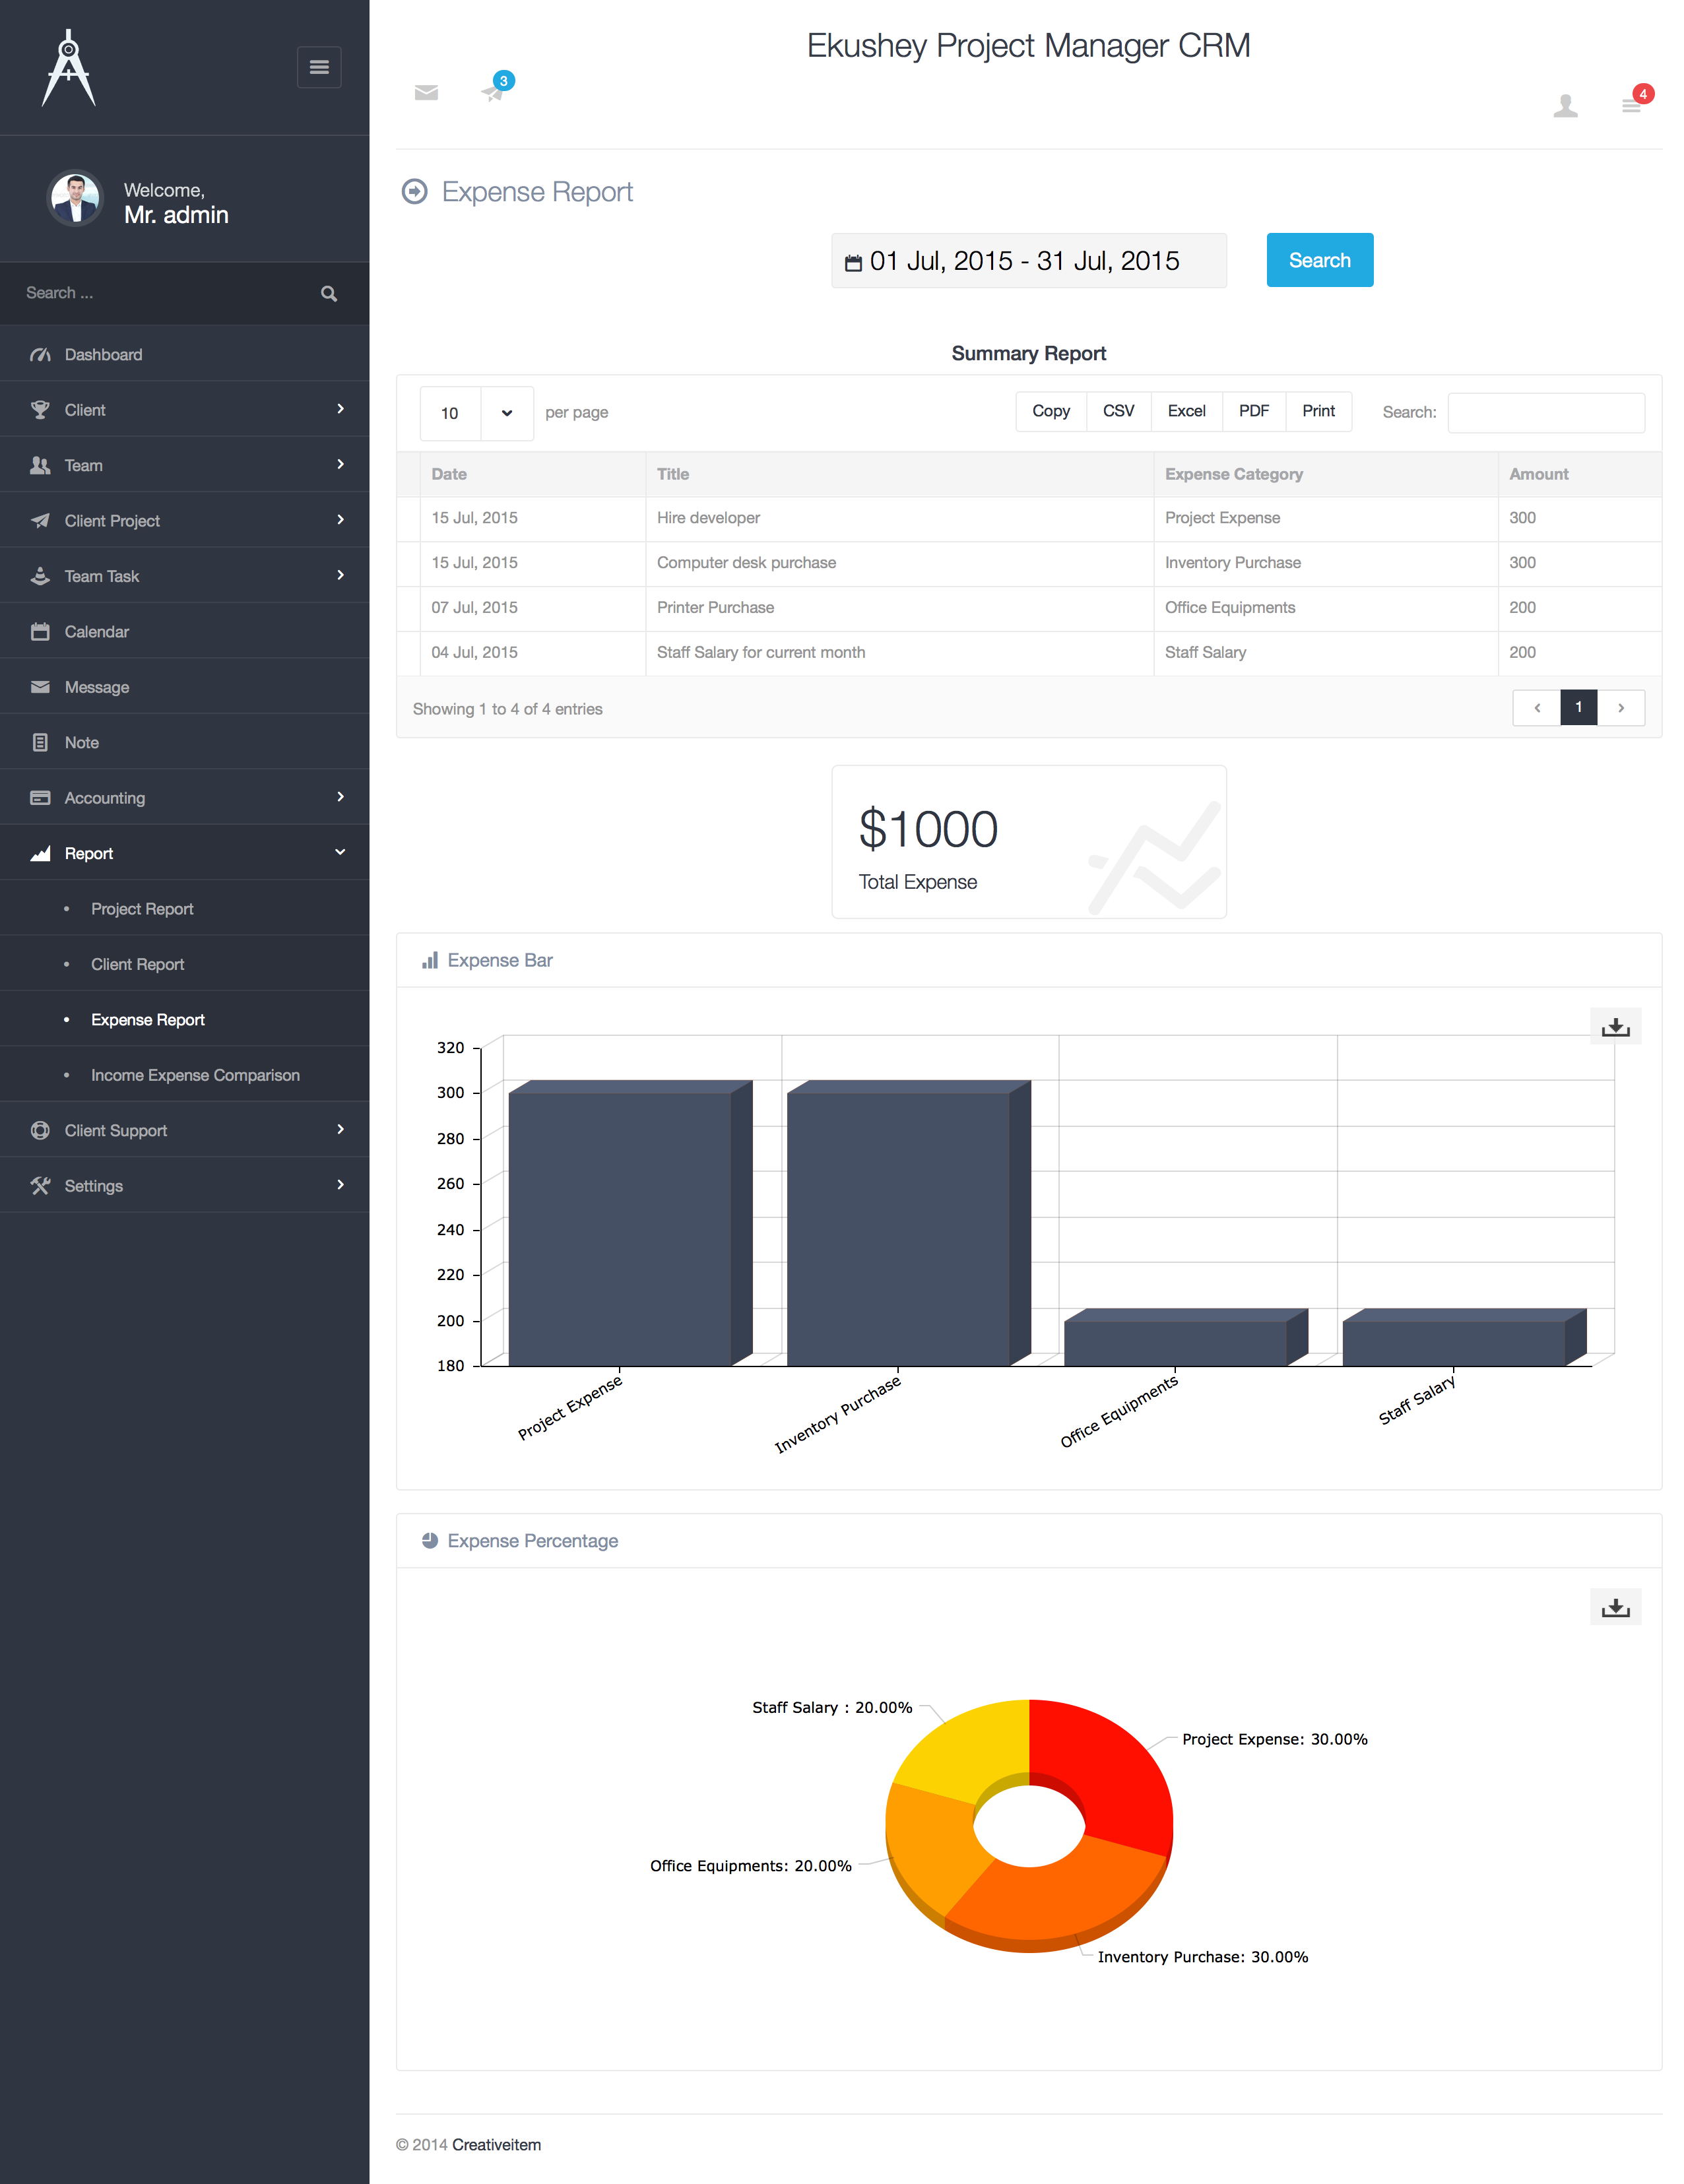
Task: Click the sidebar search magnifier icon
Action: pos(328,293)
